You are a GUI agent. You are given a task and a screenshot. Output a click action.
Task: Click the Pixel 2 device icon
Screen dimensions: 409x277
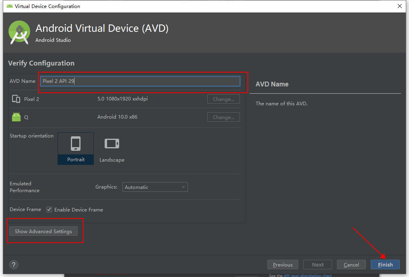(16, 99)
